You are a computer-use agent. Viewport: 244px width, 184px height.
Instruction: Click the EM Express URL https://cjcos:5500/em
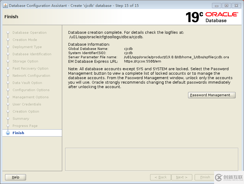click(x=142, y=62)
